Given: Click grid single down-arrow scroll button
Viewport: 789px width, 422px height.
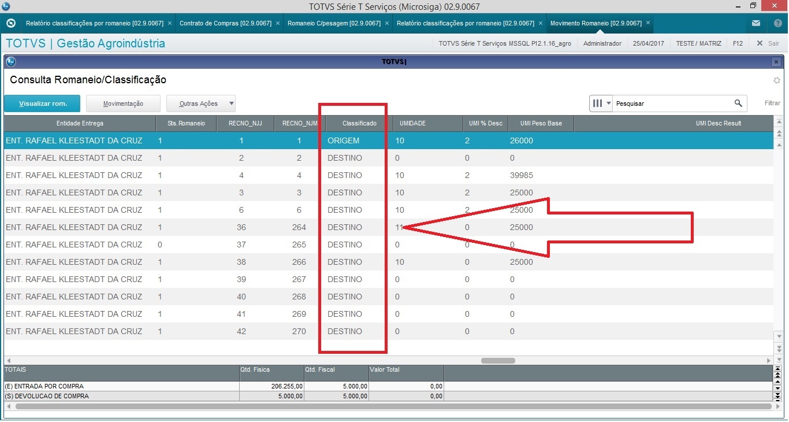Looking at the screenshot, I should pos(778,336).
